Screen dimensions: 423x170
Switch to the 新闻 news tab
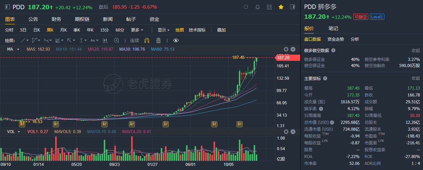tap(108, 19)
